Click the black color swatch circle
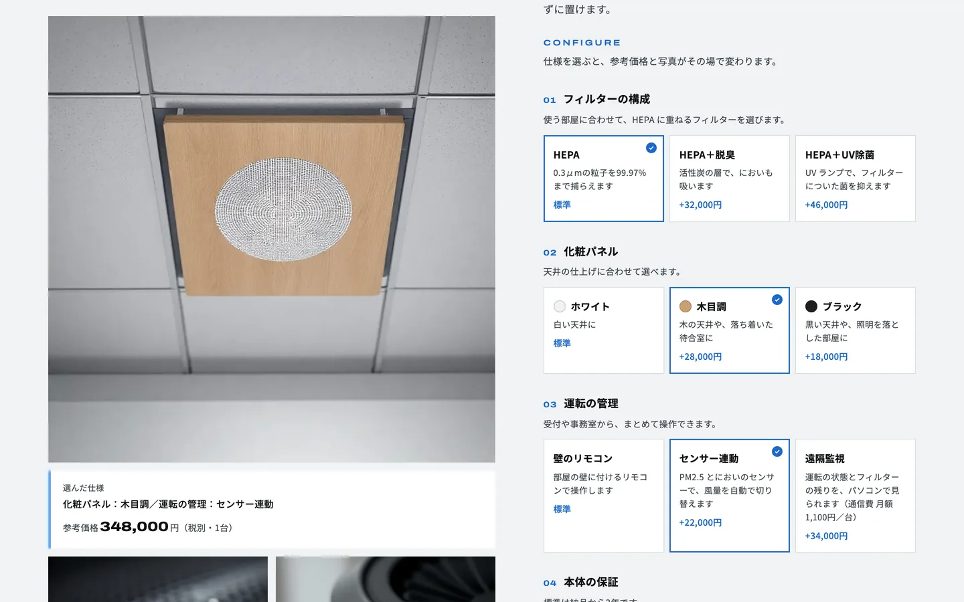964x602 pixels. (811, 306)
